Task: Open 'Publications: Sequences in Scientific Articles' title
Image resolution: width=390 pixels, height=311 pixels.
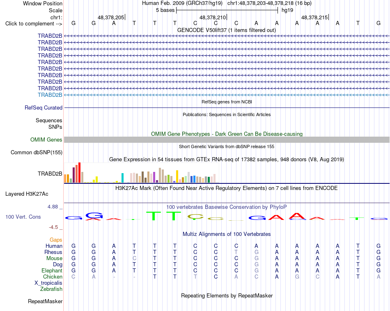Action: pos(227,114)
